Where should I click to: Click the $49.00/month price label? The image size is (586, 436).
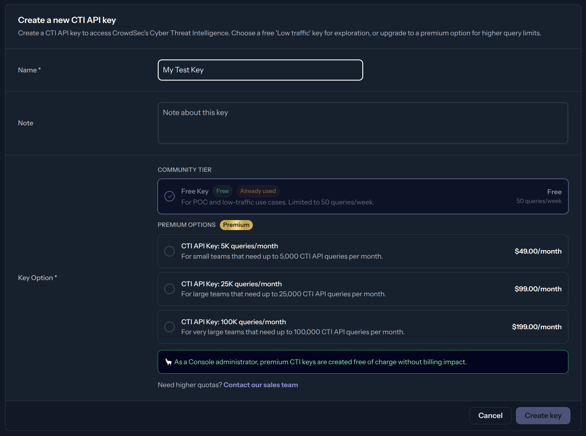tap(538, 251)
